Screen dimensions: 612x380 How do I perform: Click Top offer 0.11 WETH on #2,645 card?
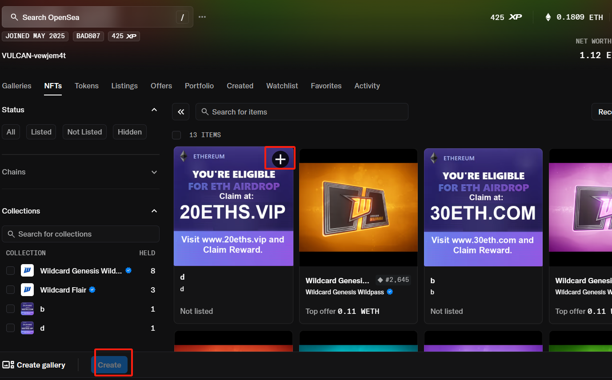(x=342, y=311)
